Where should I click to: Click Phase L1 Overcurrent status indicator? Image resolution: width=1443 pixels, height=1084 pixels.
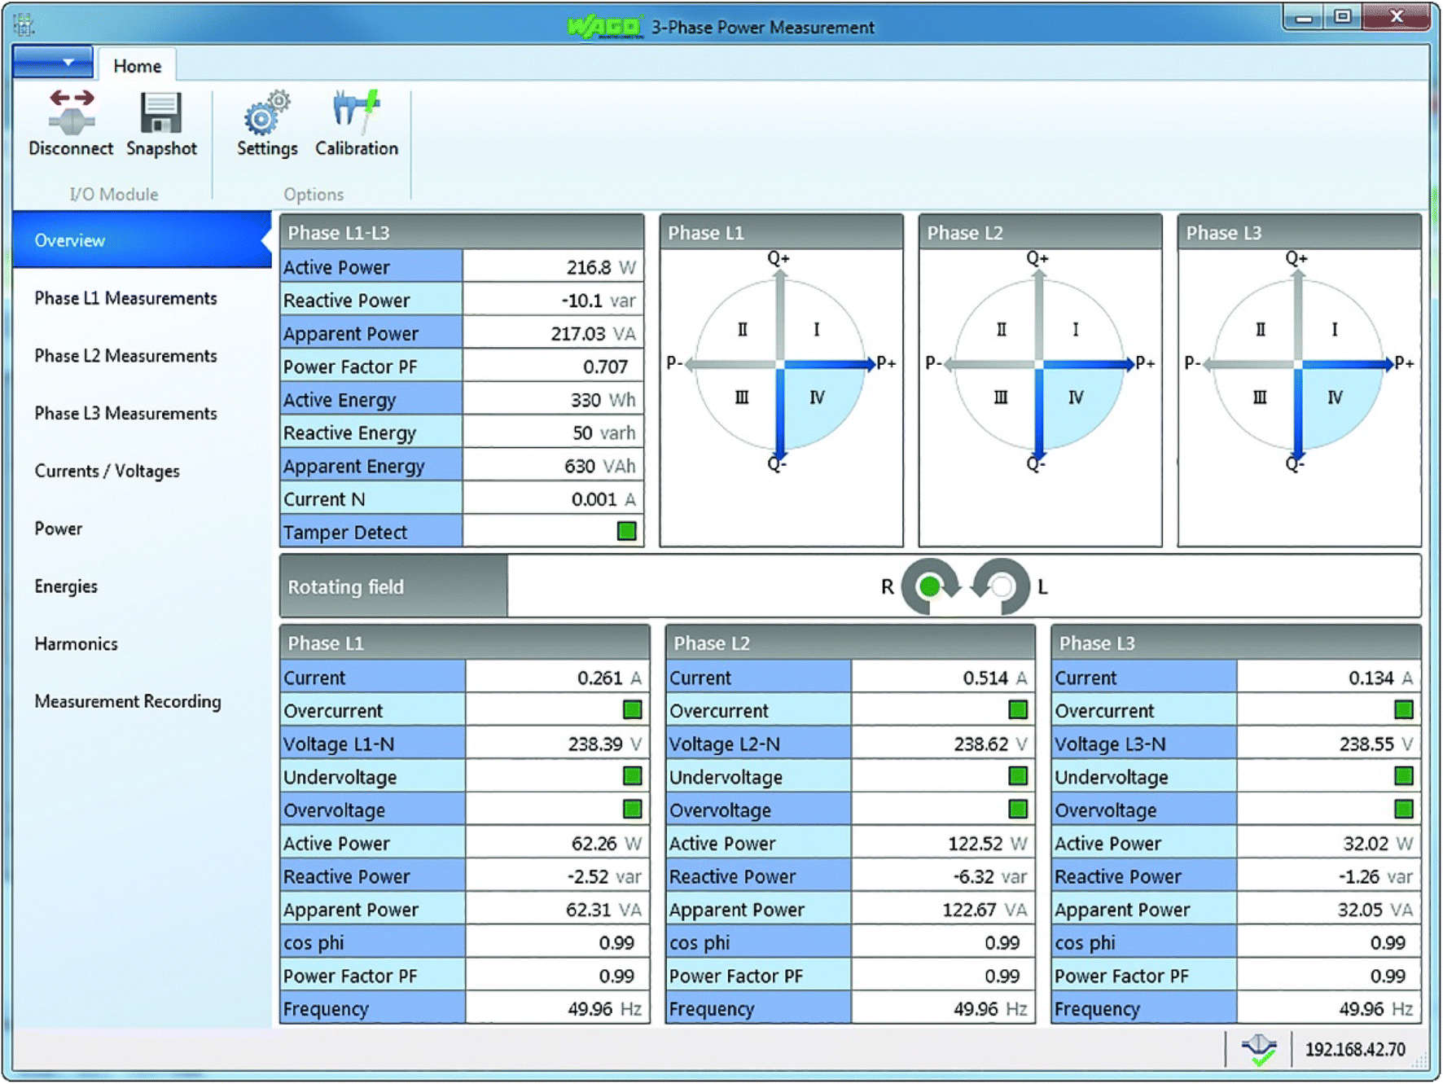(x=632, y=710)
